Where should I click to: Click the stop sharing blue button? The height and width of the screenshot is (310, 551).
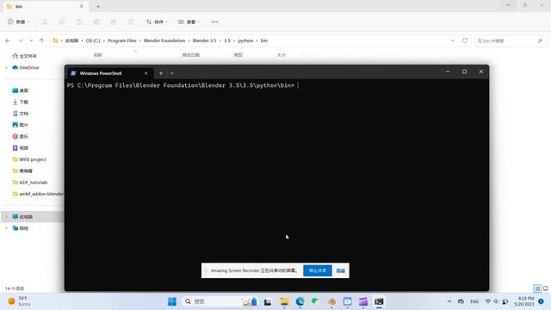point(318,270)
